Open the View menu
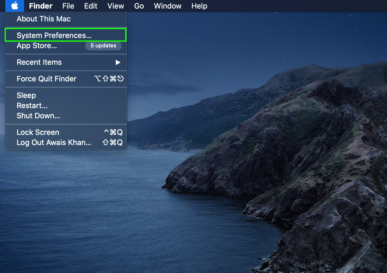 pos(116,6)
